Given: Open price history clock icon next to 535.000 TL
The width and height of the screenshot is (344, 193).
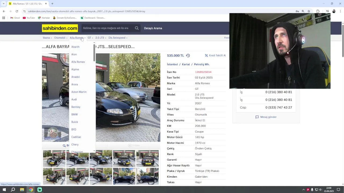Looking at the screenshot, I should click(x=188, y=55).
